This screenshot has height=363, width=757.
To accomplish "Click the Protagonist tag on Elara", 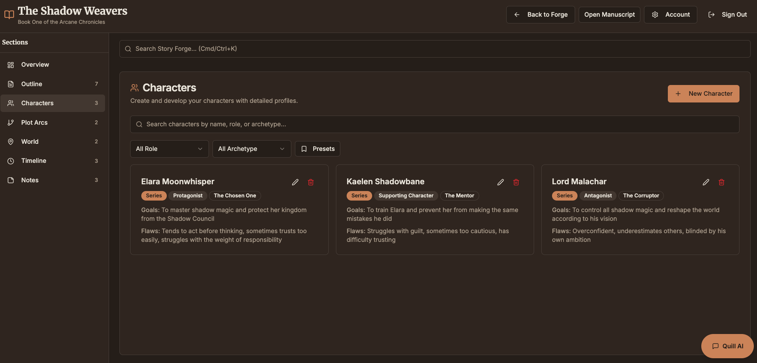I will [x=188, y=196].
